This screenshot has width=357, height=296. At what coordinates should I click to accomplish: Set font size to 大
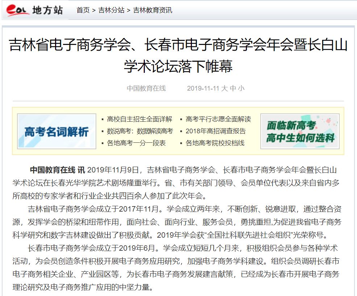pyautogui.click(x=224, y=88)
